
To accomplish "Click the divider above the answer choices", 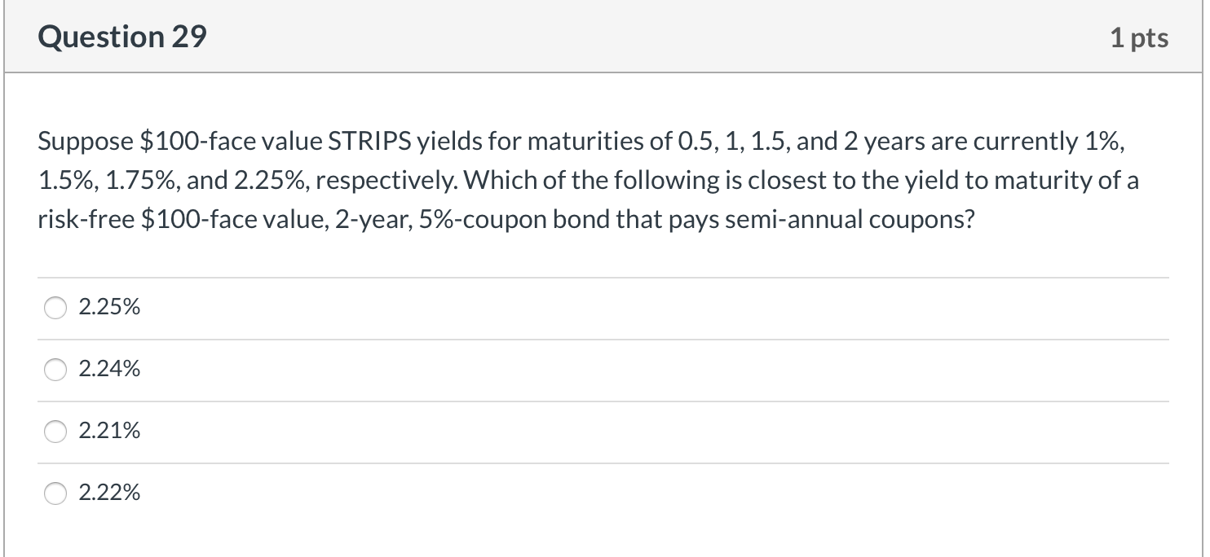I will (603, 277).
